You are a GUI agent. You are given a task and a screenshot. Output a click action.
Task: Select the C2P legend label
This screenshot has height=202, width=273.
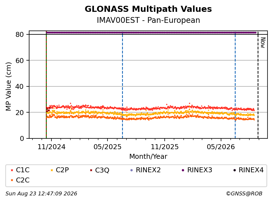[62, 170]
